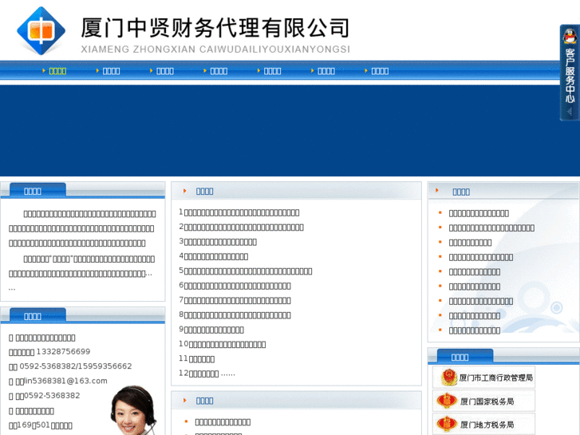Select the second item in blue navigation bar
The height and width of the screenshot is (435, 580).
(111, 71)
